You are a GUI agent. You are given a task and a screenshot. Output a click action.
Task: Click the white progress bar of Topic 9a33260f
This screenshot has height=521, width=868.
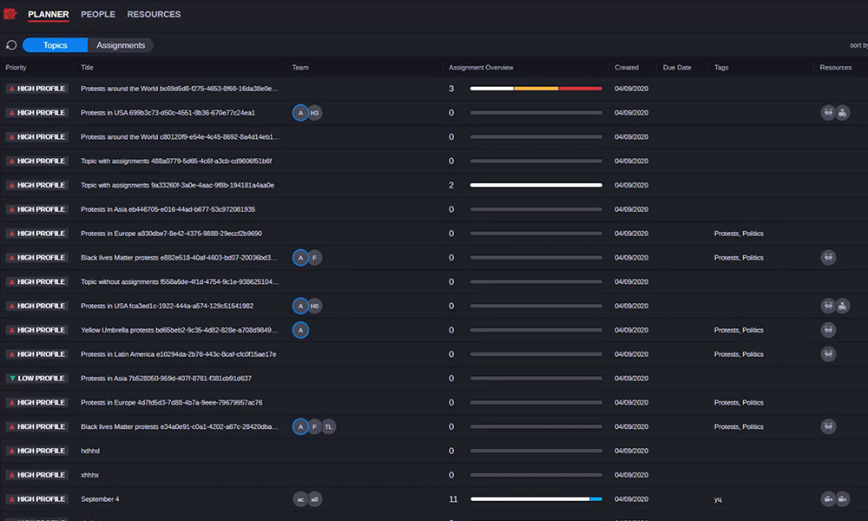click(x=536, y=186)
